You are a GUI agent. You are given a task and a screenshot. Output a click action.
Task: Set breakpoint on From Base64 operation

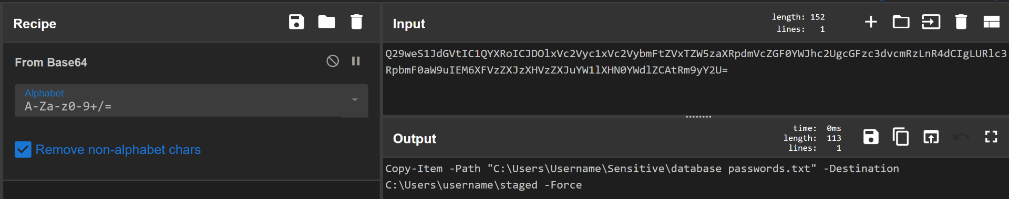[356, 61]
